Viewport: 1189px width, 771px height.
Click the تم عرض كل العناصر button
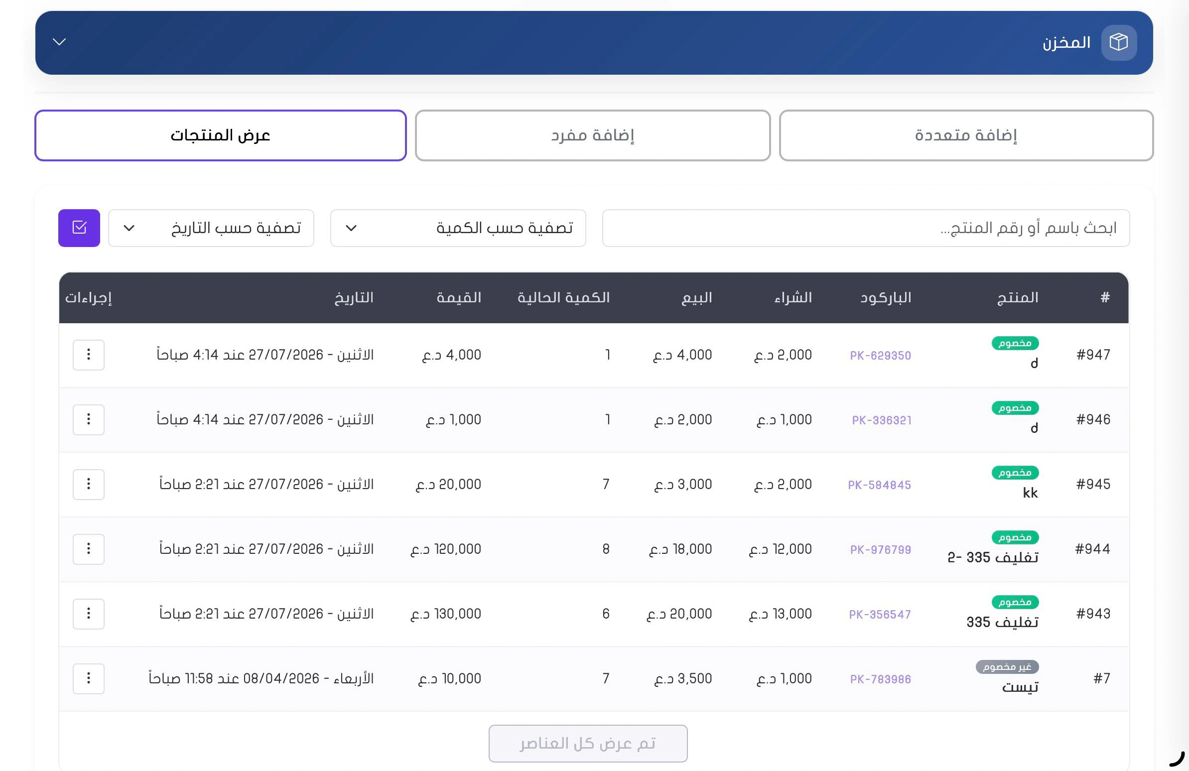(587, 744)
